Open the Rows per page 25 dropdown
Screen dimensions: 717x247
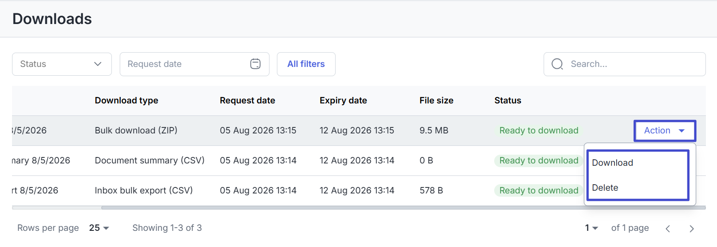coord(99,228)
